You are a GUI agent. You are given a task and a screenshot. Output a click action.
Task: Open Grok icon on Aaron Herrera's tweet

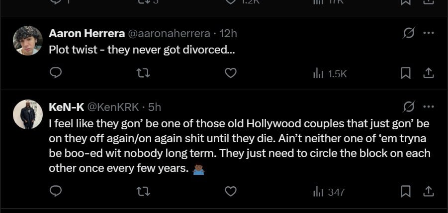[x=409, y=34]
